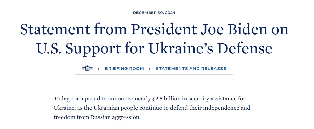This screenshot has width=314, height=129.
Task: Go to Statements and Releases section
Action: coord(191,69)
